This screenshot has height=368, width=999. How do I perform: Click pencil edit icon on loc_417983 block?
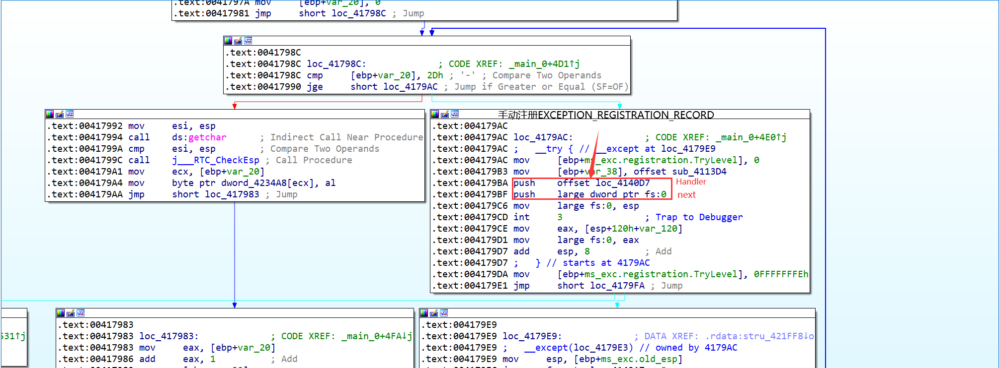[x=71, y=313]
